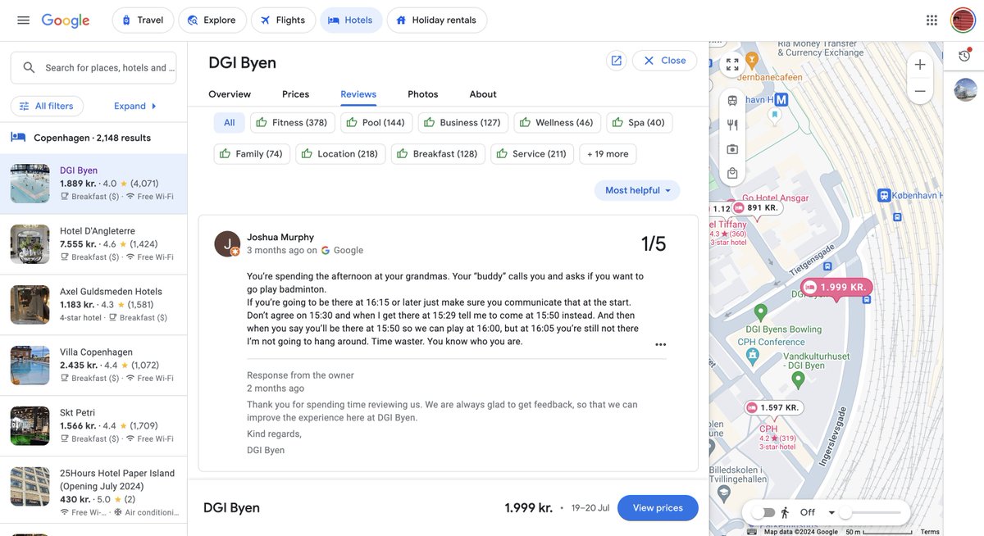The width and height of the screenshot is (984, 536).
Task: Open recently viewed history icon
Action: (964, 56)
